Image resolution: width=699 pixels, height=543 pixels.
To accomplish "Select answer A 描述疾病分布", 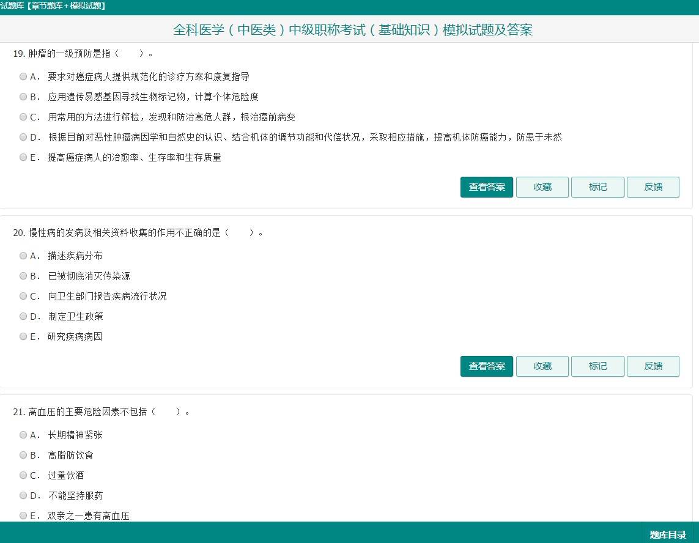I will click(23, 256).
